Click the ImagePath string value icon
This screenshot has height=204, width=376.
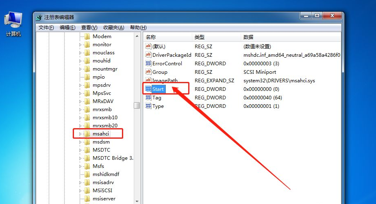tap(148, 80)
